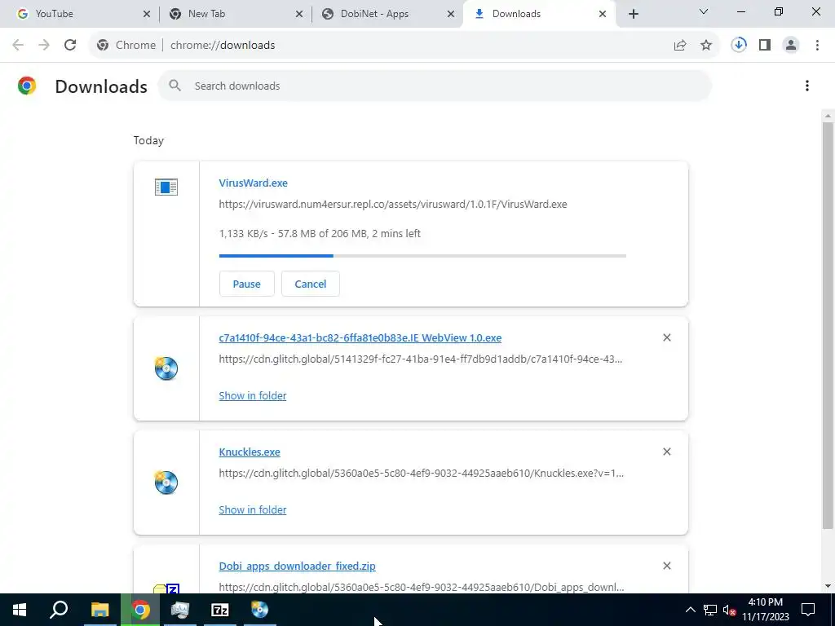This screenshot has width=835, height=626.
Task: Close the YouTube tab
Action: tap(147, 14)
